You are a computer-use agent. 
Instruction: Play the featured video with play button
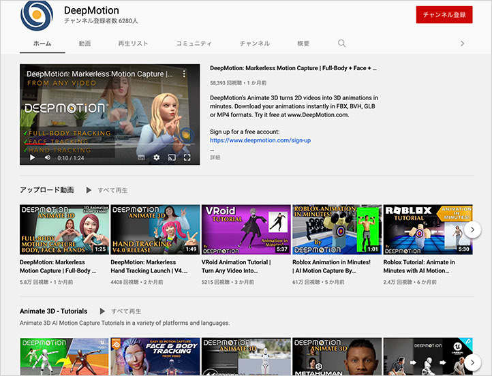pos(32,158)
